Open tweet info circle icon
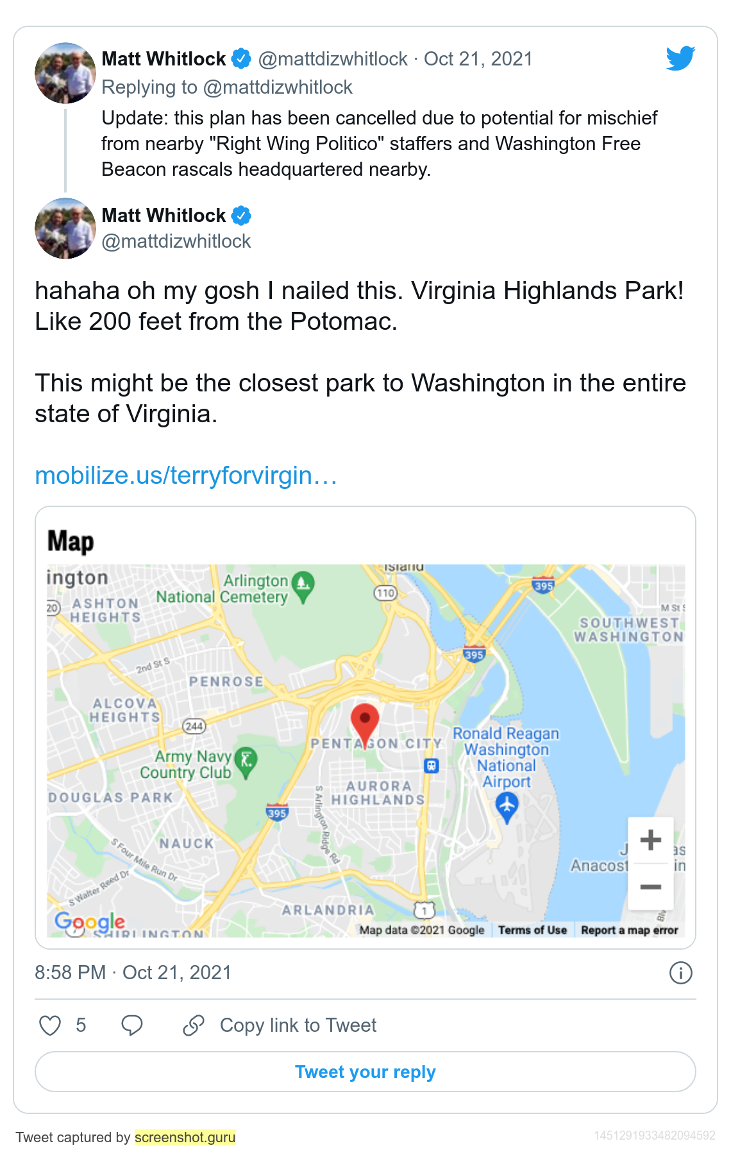This screenshot has height=1173, width=731. 680,973
